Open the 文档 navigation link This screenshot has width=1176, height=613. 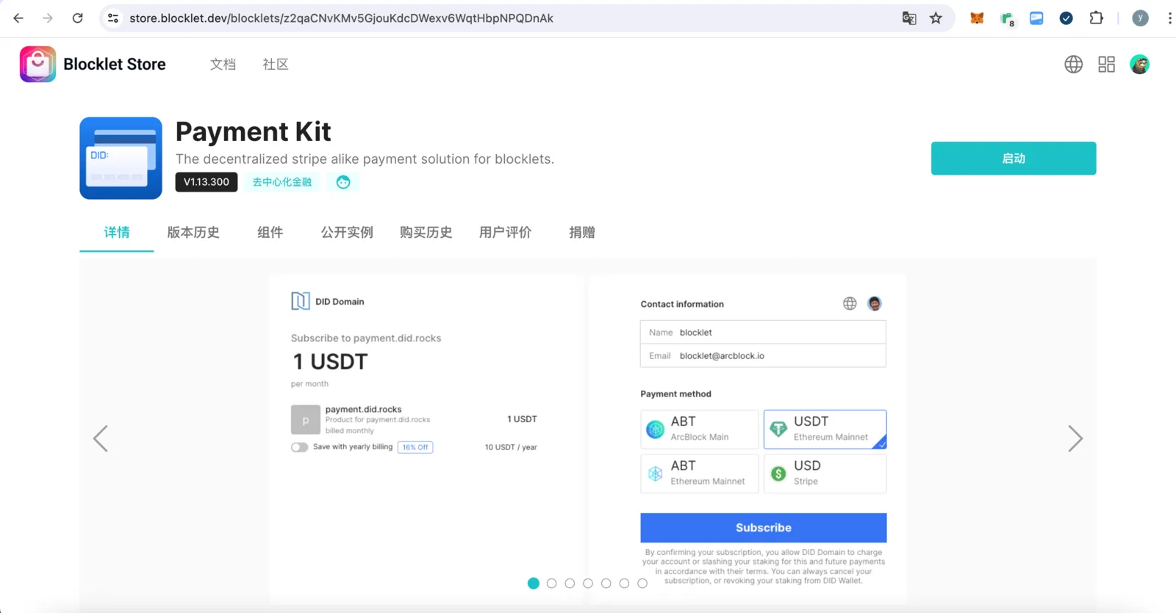coord(223,65)
